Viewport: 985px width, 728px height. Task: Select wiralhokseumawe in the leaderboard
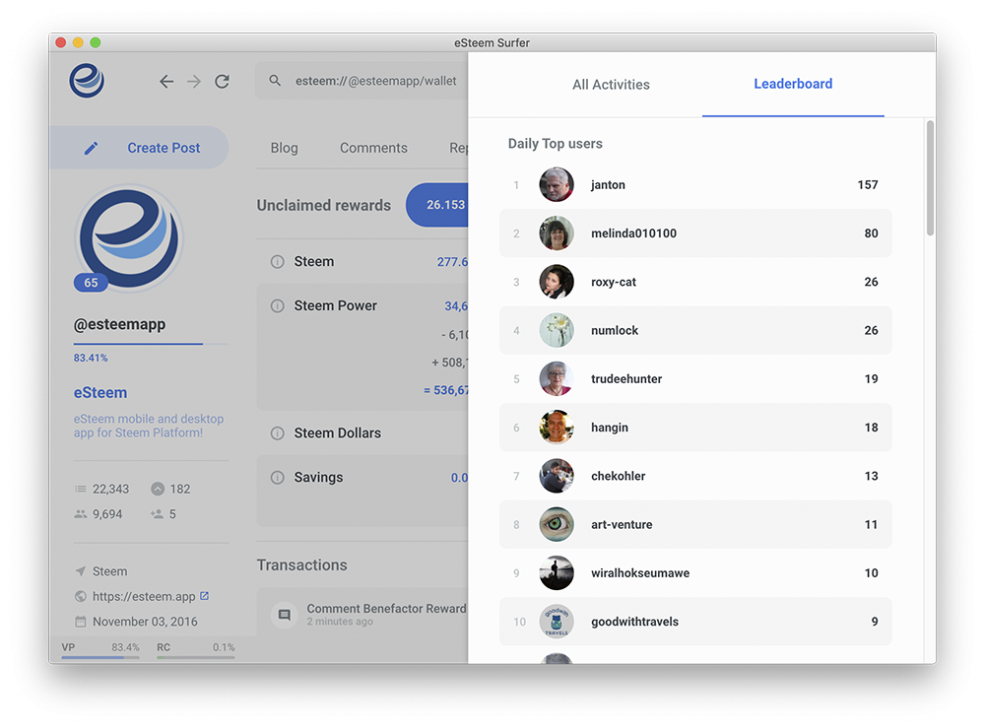click(695, 573)
